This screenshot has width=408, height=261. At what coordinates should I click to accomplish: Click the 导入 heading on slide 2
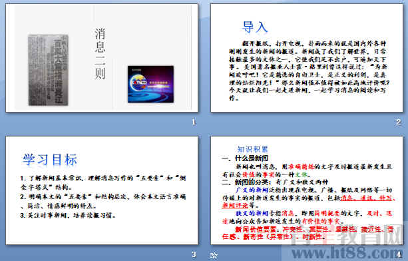point(255,27)
